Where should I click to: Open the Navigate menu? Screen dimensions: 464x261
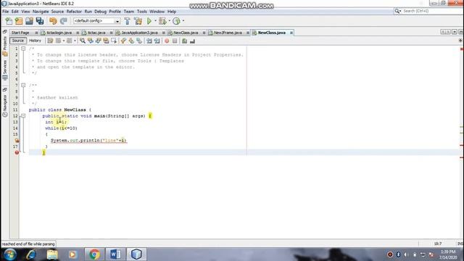coord(41,12)
